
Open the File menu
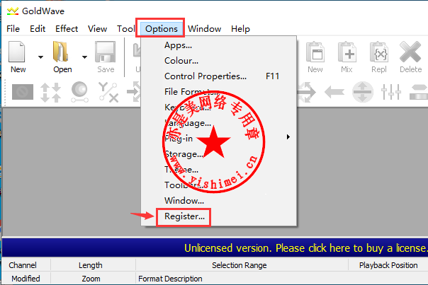click(x=13, y=28)
